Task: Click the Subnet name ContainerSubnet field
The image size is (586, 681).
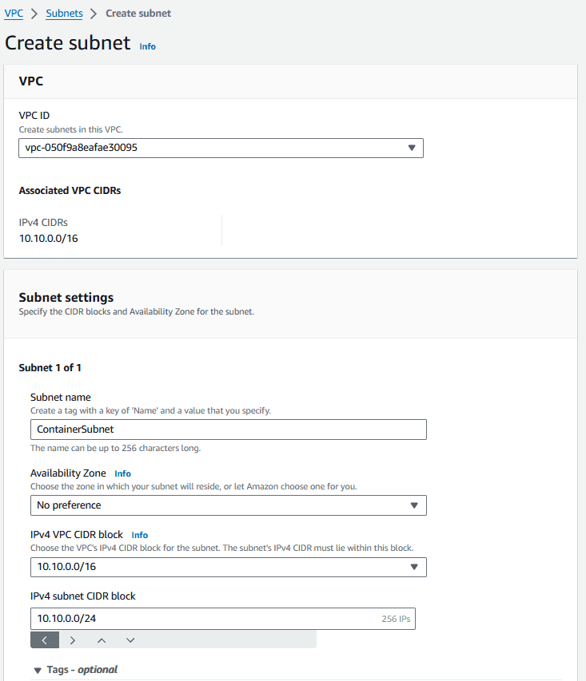Action: pos(229,429)
